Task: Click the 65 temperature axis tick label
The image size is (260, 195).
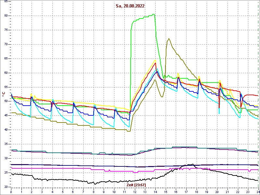Action: pos(5,58)
